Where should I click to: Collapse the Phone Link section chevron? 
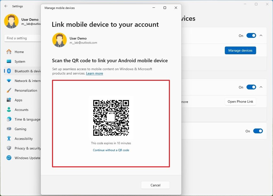[x=261, y=87]
